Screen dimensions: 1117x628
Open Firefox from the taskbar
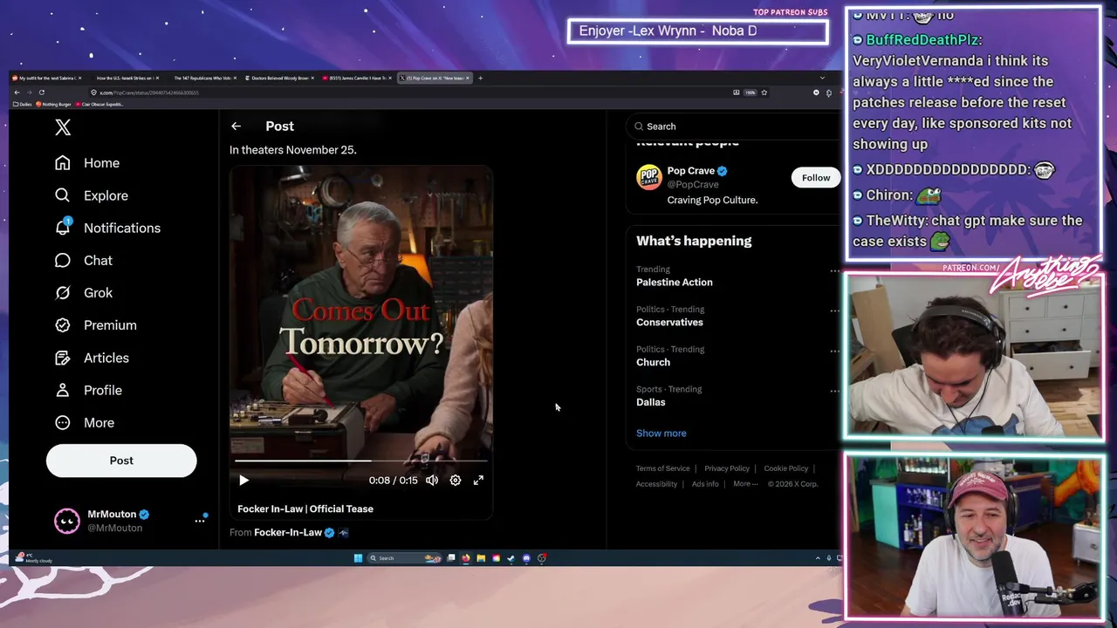[465, 558]
